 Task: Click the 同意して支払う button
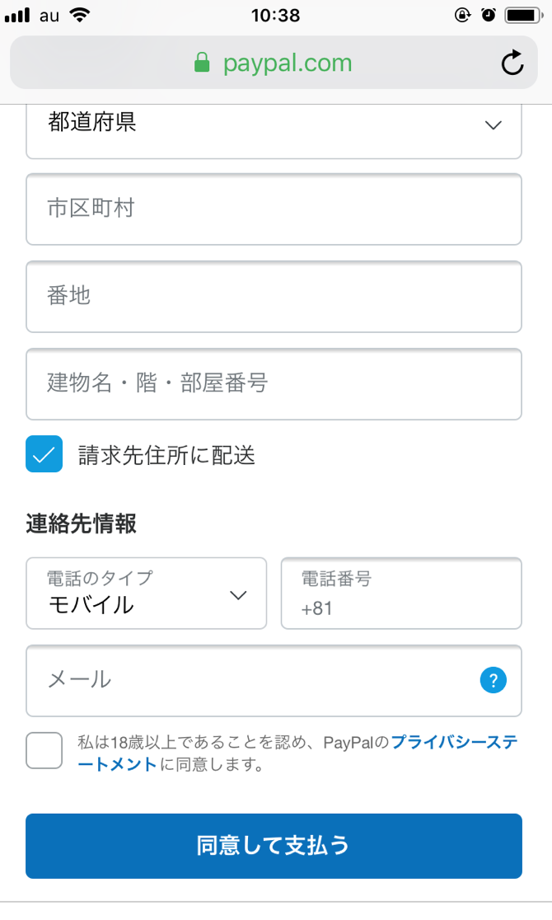[x=274, y=846]
